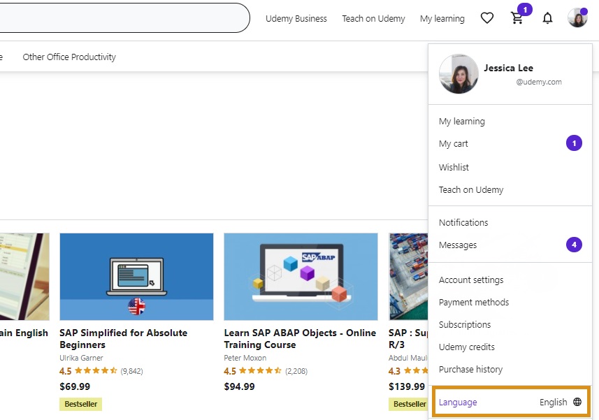Open the Language selector
This screenshot has height=420, width=599.
(512, 402)
